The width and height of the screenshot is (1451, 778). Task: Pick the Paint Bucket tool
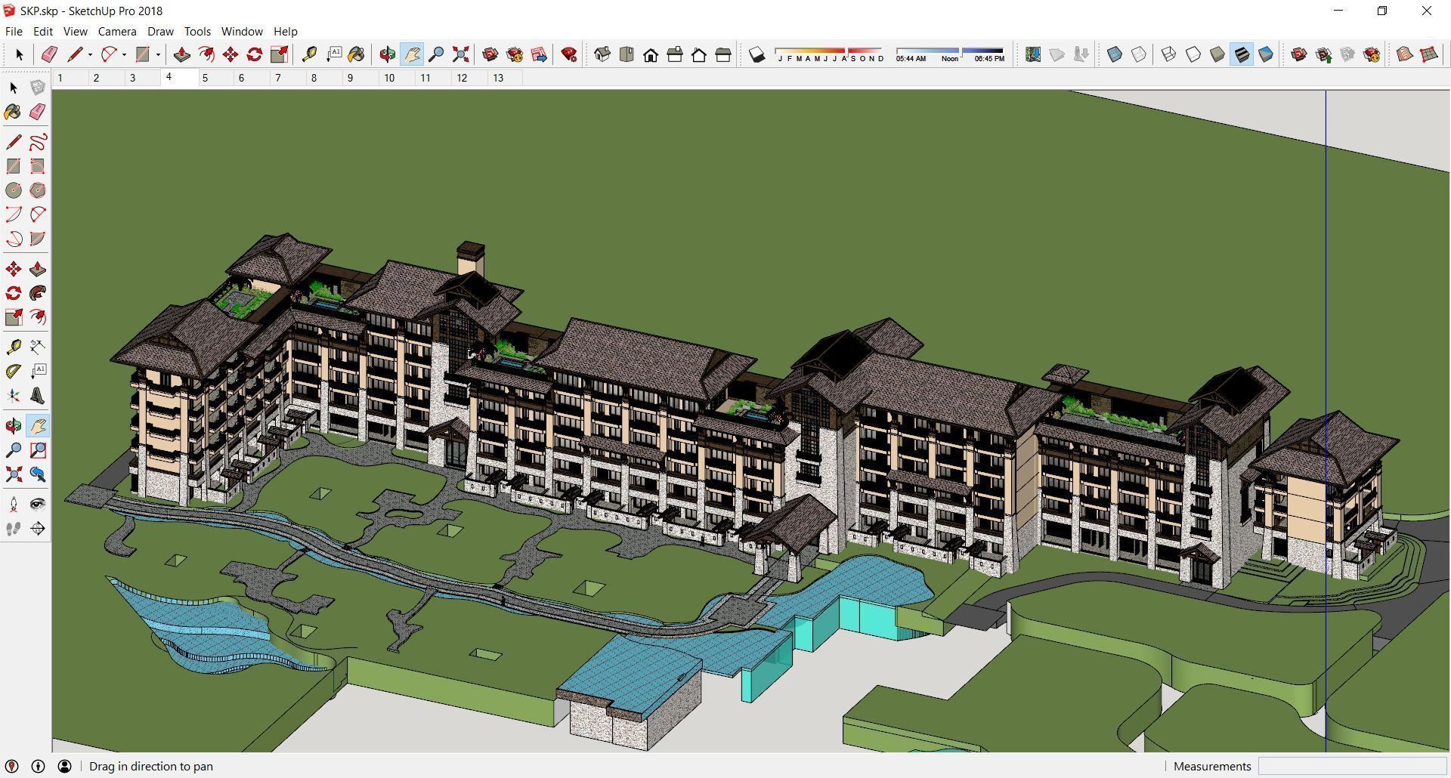click(x=357, y=54)
